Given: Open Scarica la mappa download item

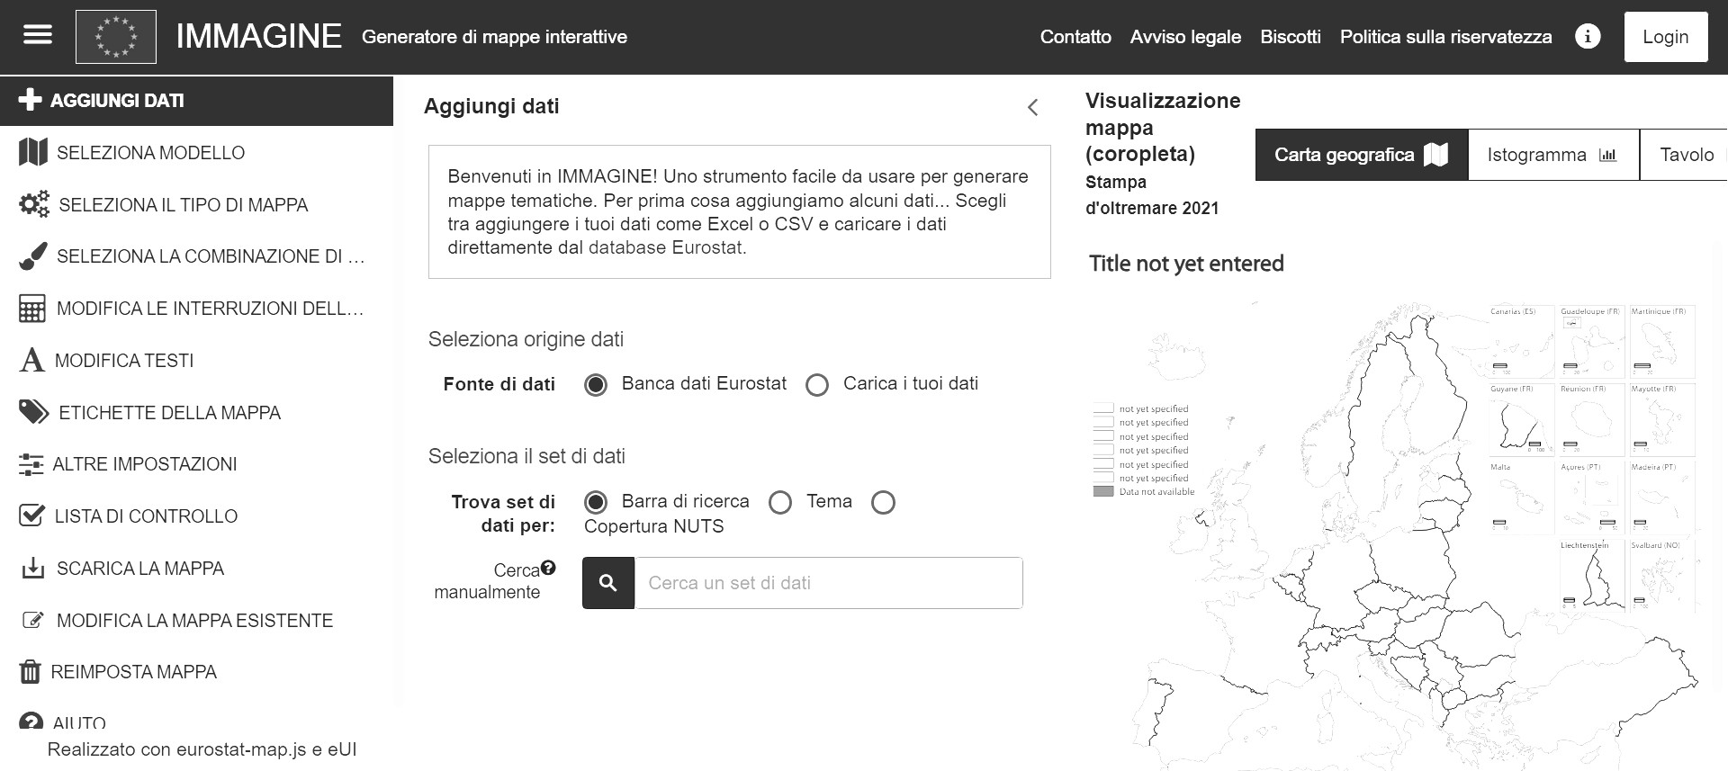Looking at the screenshot, I should [x=139, y=569].
